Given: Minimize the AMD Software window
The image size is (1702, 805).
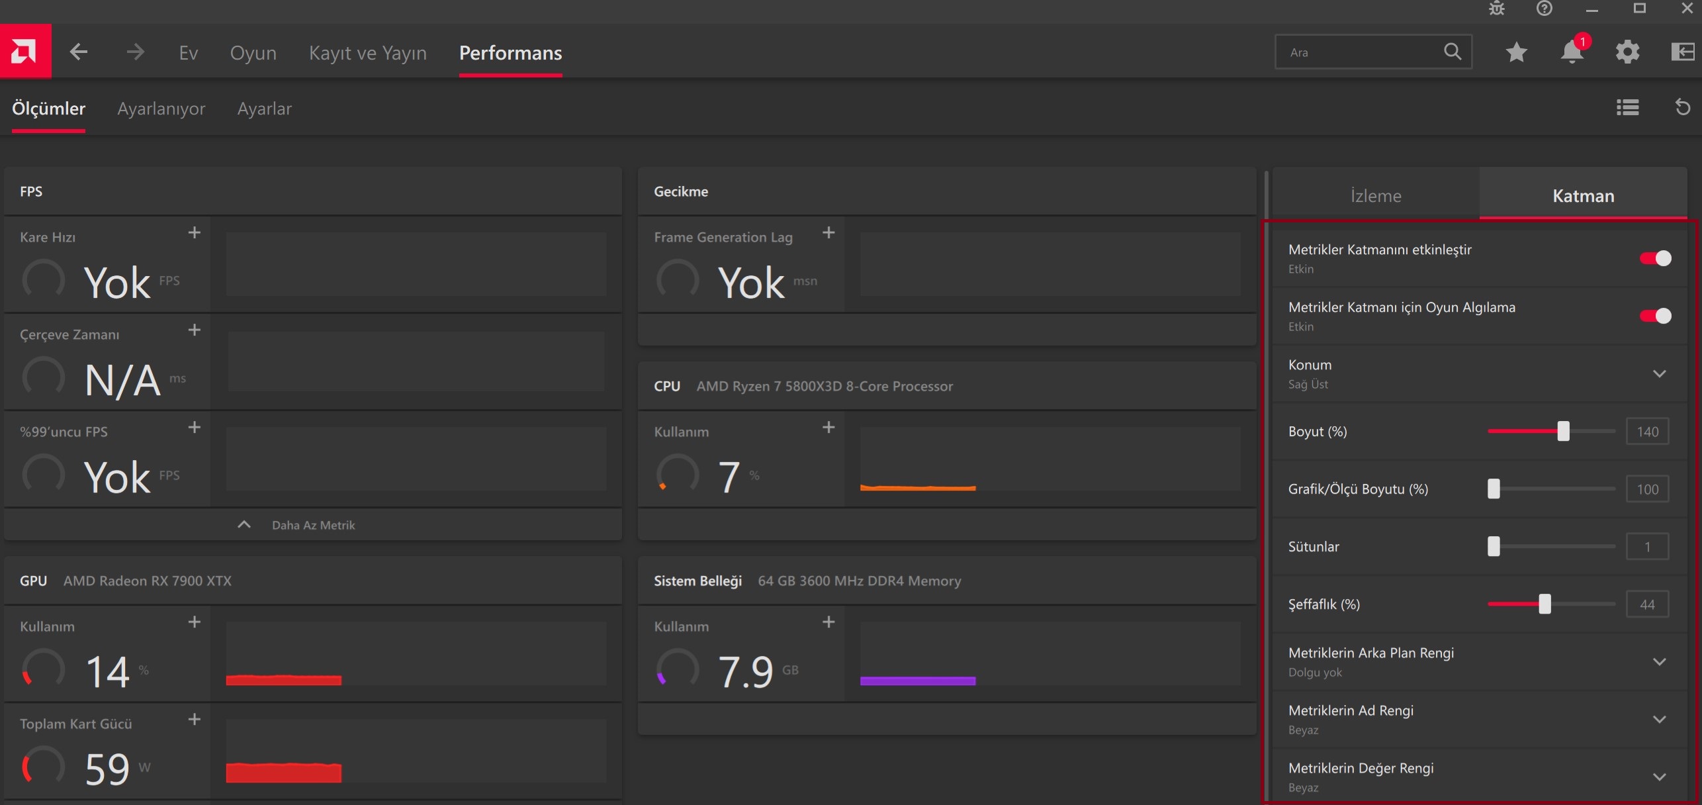Looking at the screenshot, I should coord(1592,9).
